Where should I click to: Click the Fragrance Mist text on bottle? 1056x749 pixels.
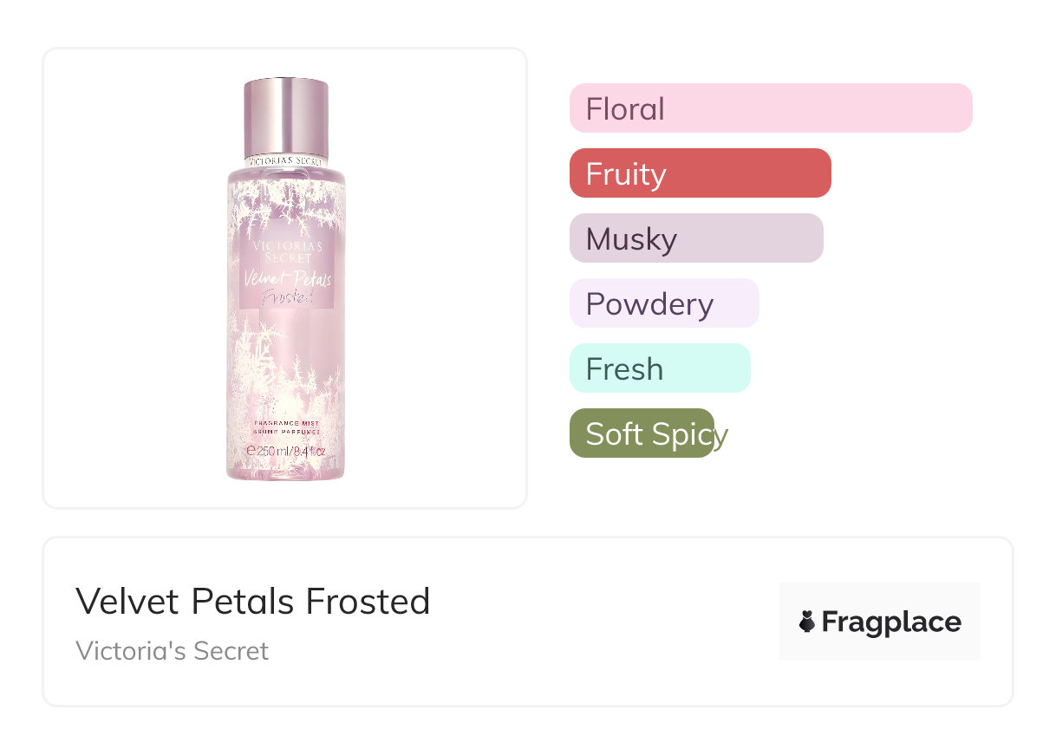pyautogui.click(x=286, y=422)
